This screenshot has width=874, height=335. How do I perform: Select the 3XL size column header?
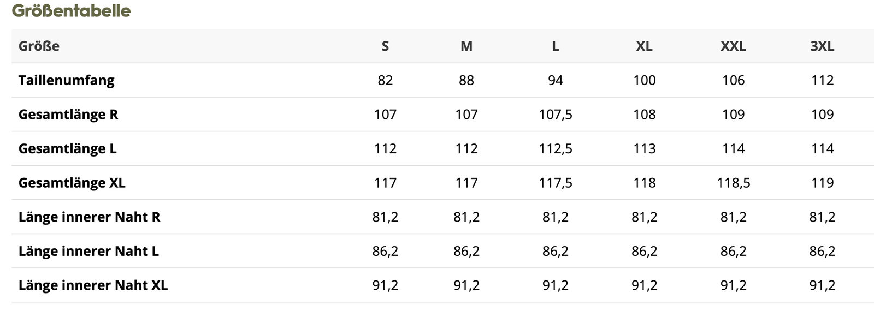click(x=822, y=46)
